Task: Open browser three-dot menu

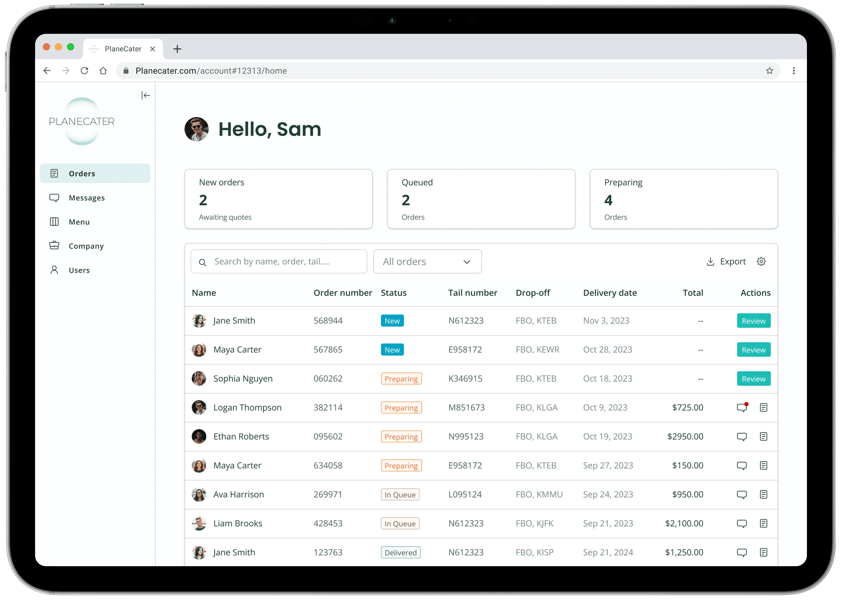Action: 794,71
